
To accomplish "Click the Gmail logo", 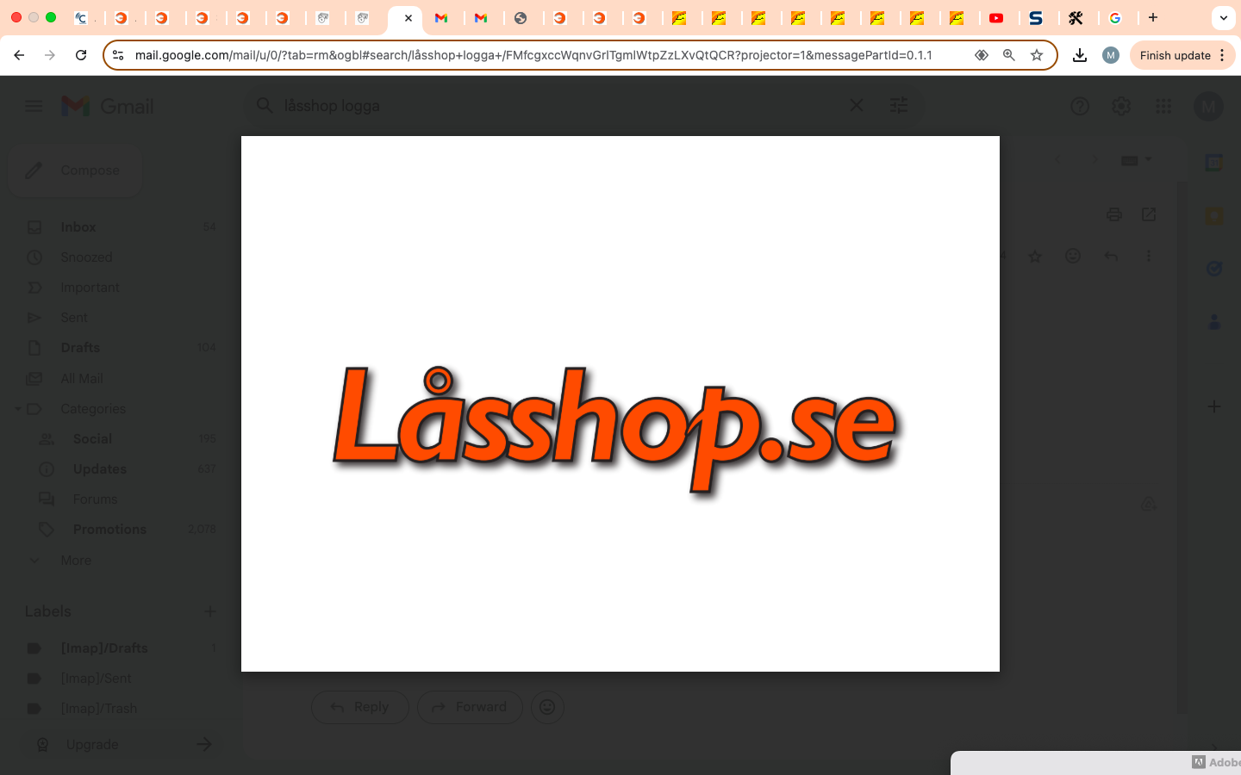I will pos(108,106).
